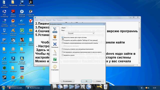Viewport: 160px width, 90px height.
Task: Select the Everest desktop shortcut
Action: [13, 78]
